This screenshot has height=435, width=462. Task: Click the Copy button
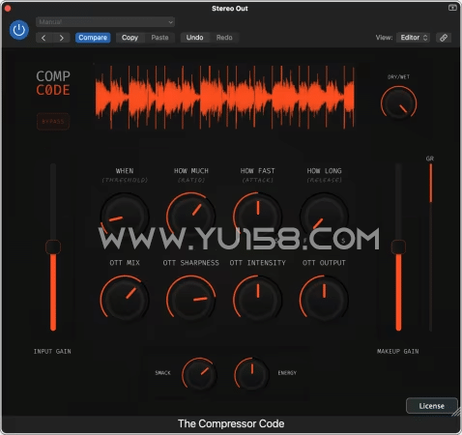click(x=130, y=38)
